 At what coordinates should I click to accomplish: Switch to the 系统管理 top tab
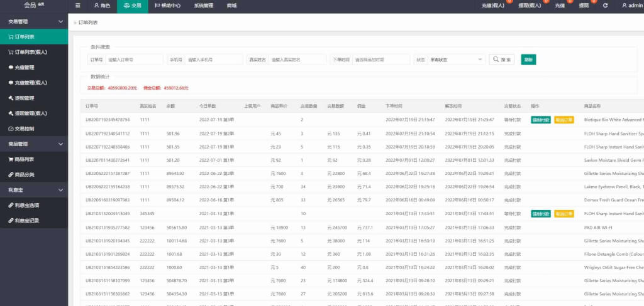(204, 6)
